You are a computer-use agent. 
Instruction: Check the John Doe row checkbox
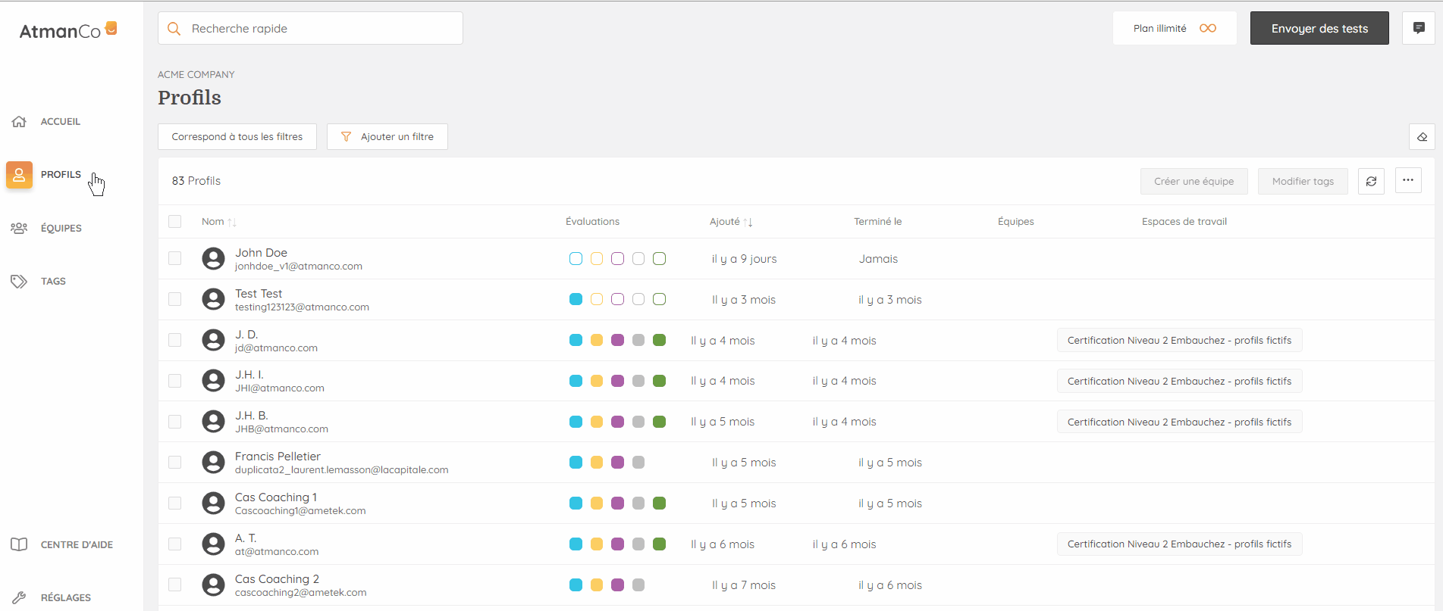[x=175, y=258]
